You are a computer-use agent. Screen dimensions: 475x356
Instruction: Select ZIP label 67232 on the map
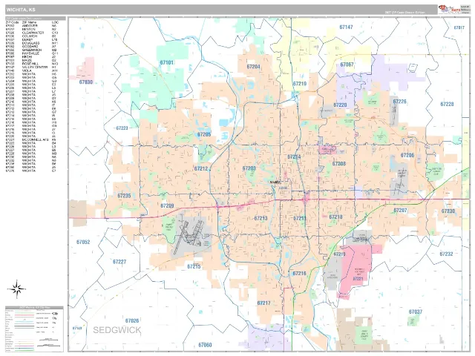446,254
